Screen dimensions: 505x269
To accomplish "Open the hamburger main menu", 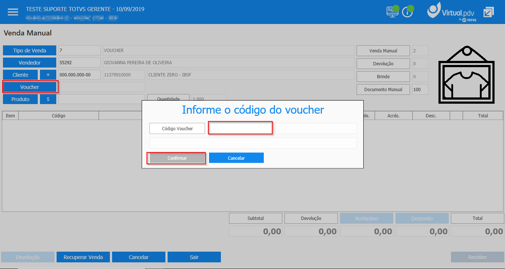I will click(13, 12).
